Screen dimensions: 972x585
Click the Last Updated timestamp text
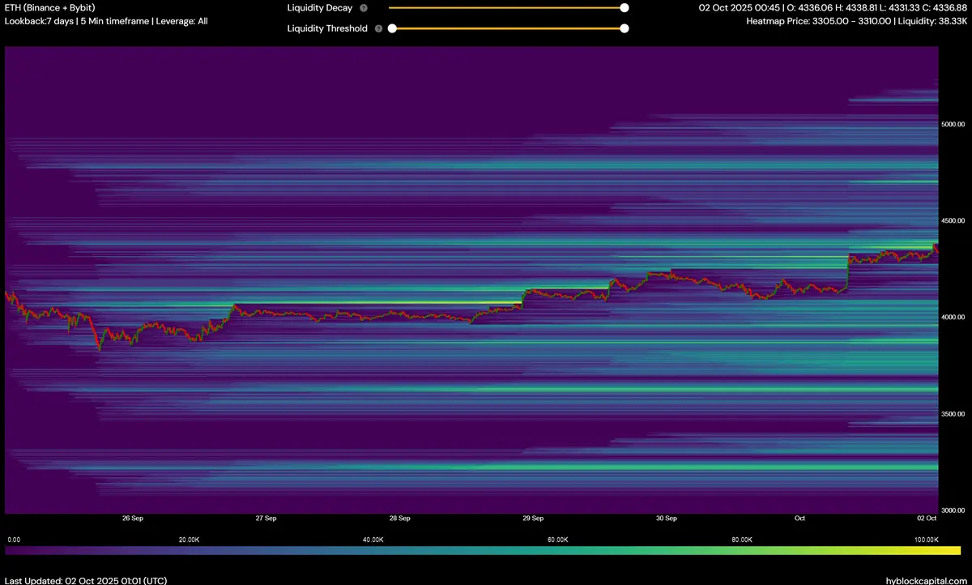click(x=85, y=580)
